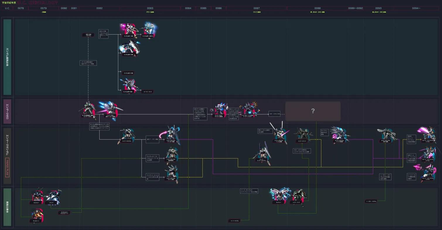Jump to year 0083 in timeline header
The image size is (442, 230).
click(x=150, y=8)
